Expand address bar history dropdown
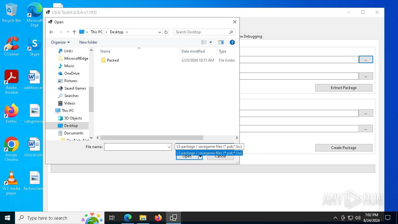This screenshot has width=398, height=224. 160,32
